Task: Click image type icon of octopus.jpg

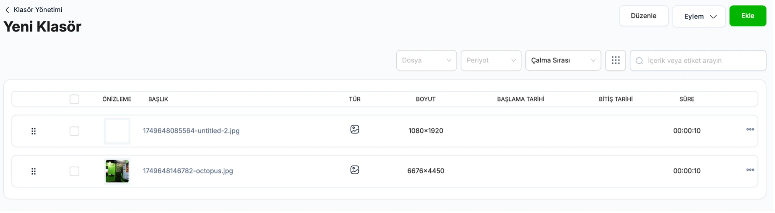Action: [x=355, y=170]
